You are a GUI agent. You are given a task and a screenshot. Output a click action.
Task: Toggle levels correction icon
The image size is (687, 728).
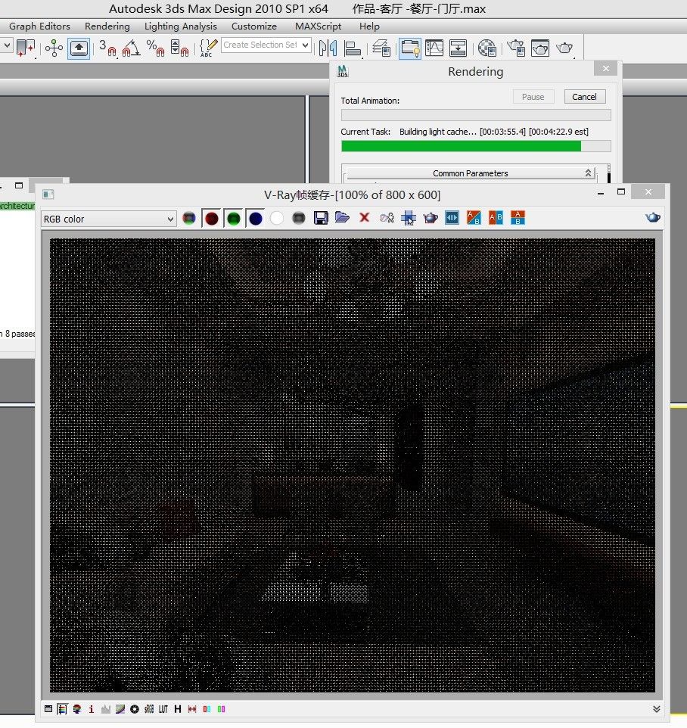(106, 709)
